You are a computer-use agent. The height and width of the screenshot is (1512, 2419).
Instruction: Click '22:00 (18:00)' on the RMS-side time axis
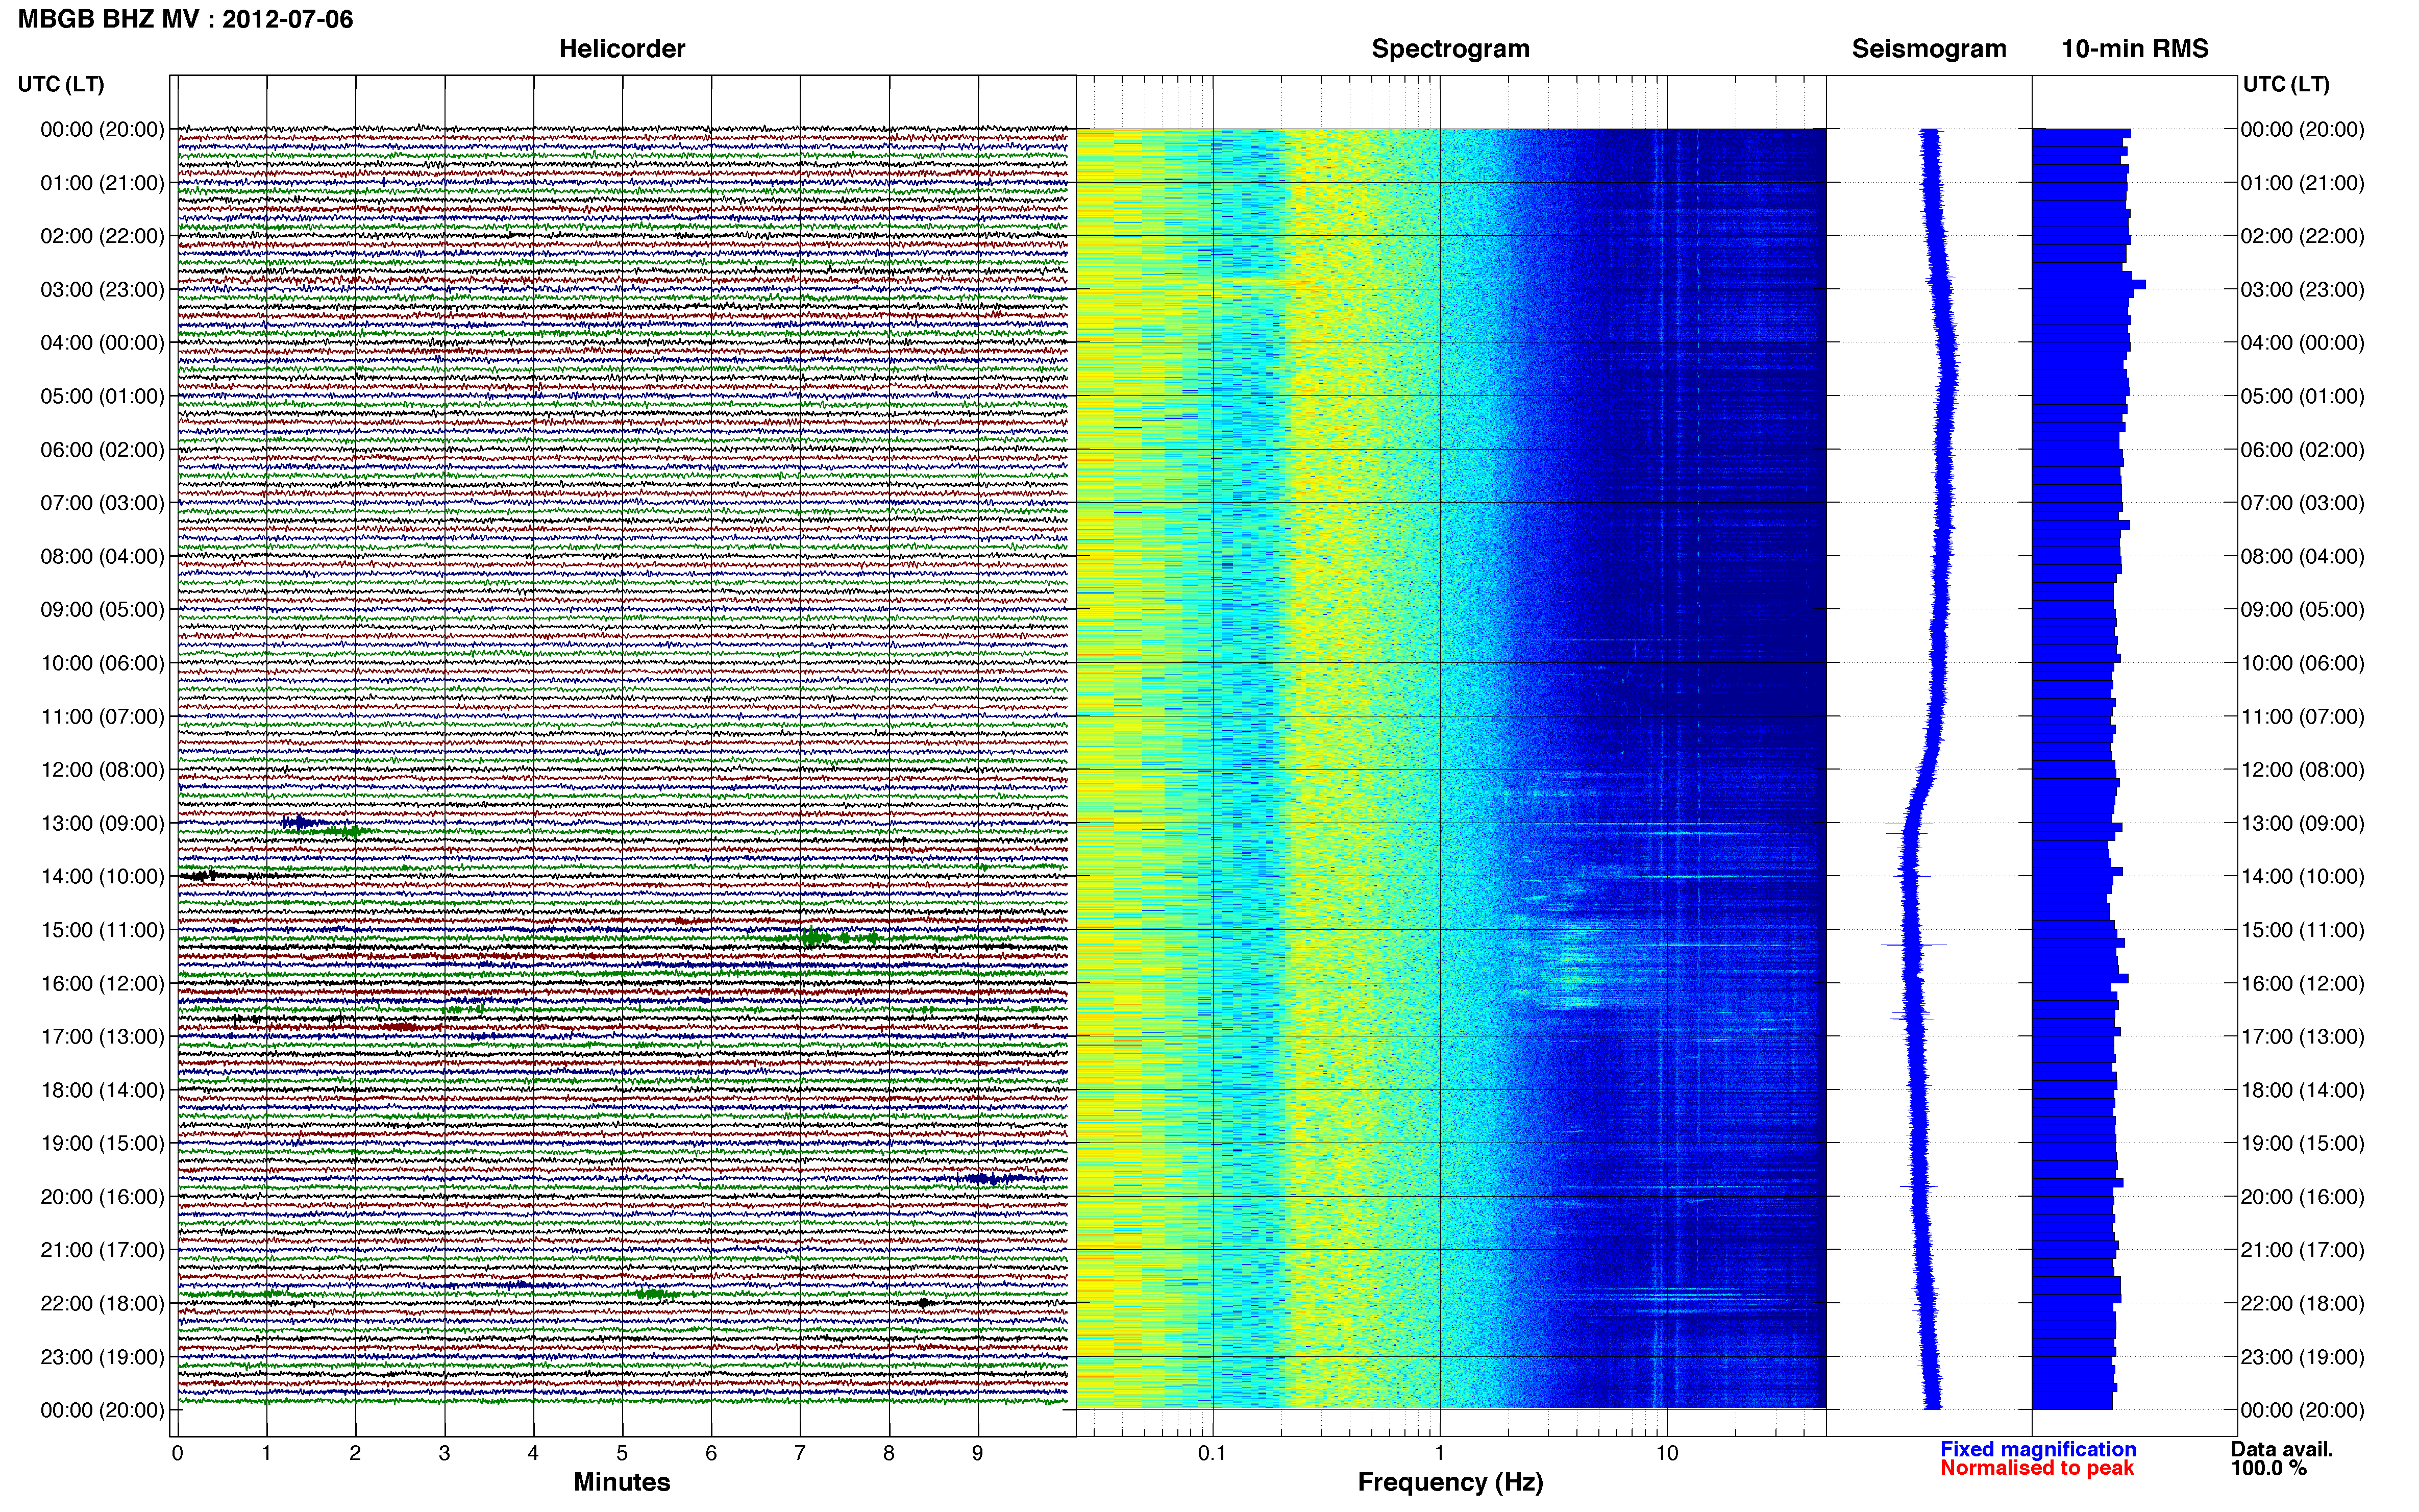click(x=2302, y=1304)
